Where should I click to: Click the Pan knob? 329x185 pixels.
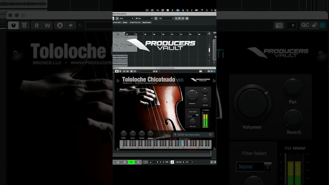click(205, 91)
